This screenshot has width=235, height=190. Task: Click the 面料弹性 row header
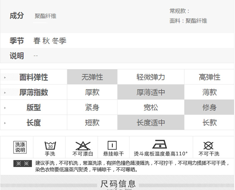point(34,77)
